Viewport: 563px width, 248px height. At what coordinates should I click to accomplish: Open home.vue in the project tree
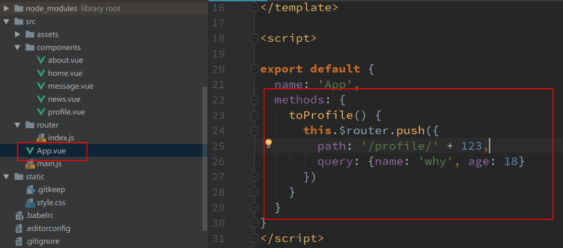[x=65, y=73]
